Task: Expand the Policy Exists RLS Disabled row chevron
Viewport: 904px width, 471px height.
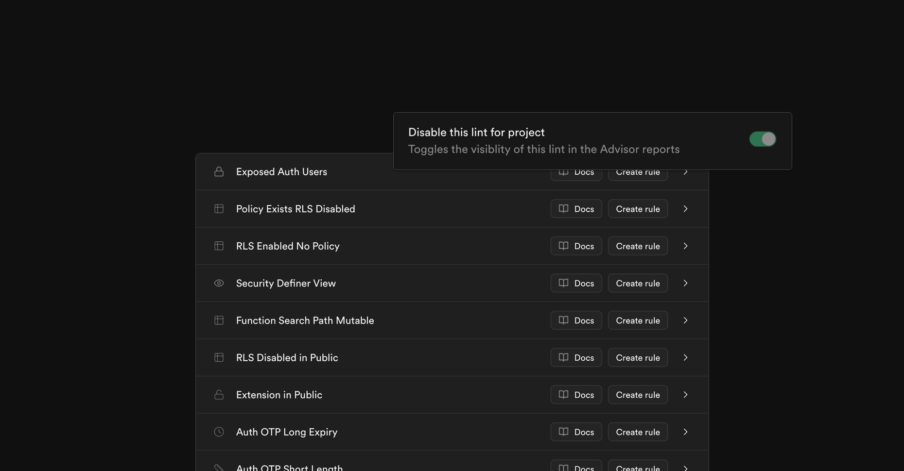Action: pyautogui.click(x=685, y=209)
